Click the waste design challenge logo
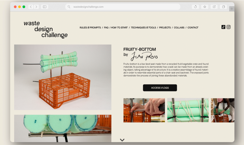The image size is (244, 145). coord(45,29)
